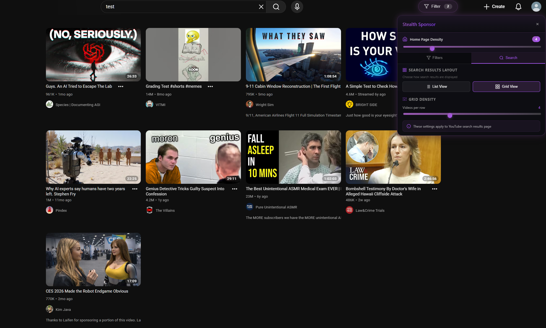Open the CES 2026 robot video thumbnail
The image size is (546, 328).
(93, 259)
